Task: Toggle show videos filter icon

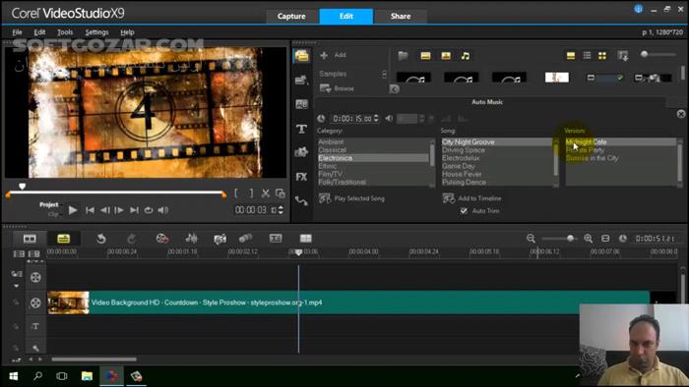Action: [x=425, y=56]
